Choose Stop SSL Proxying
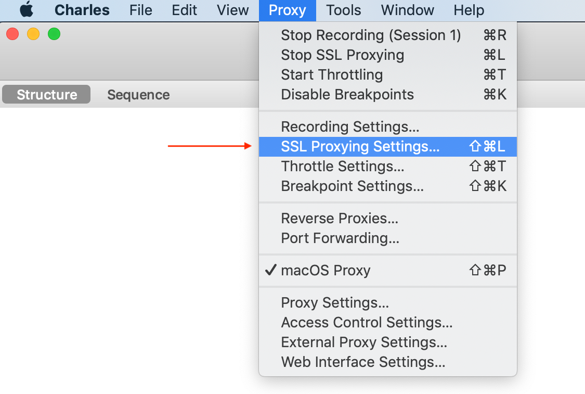 [342, 55]
